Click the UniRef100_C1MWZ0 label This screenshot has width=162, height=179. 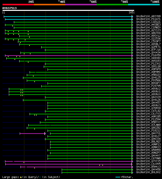[148, 27]
